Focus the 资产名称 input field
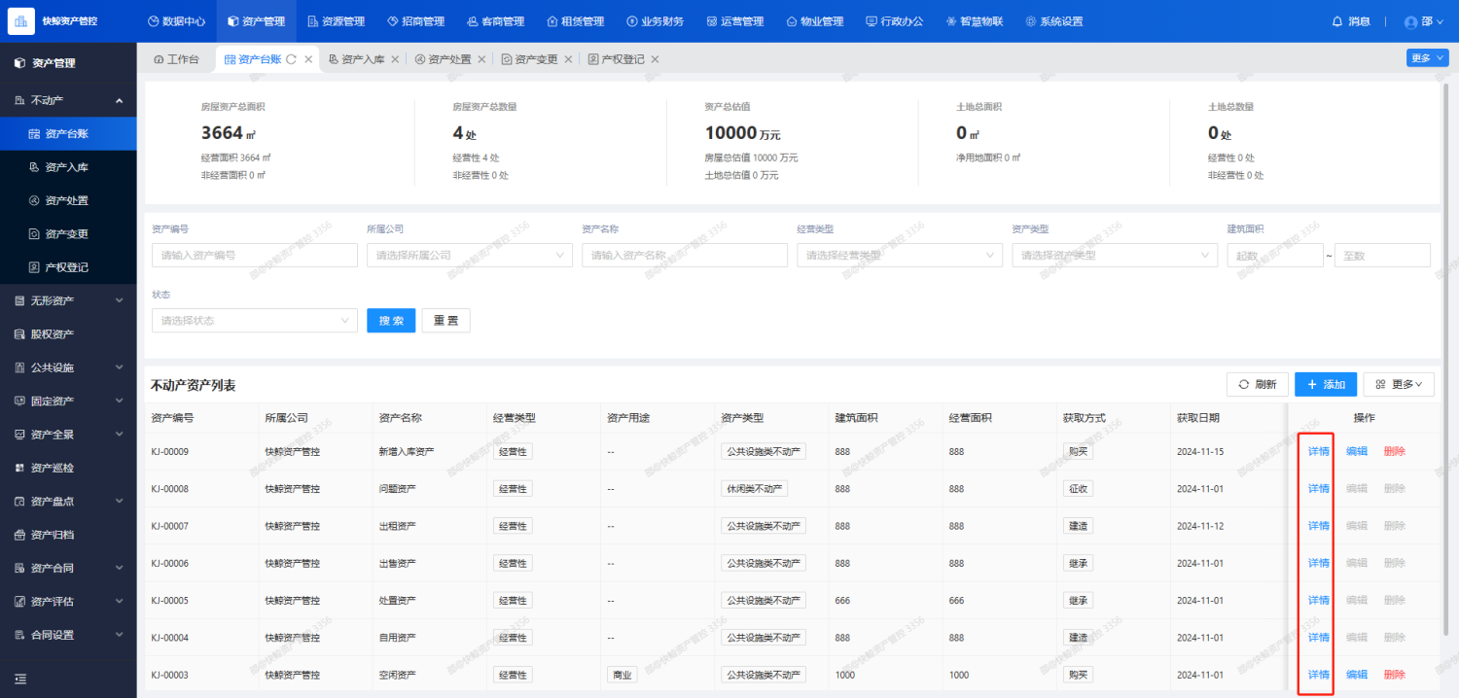Screen dimensions: 1459x698 click(x=685, y=255)
